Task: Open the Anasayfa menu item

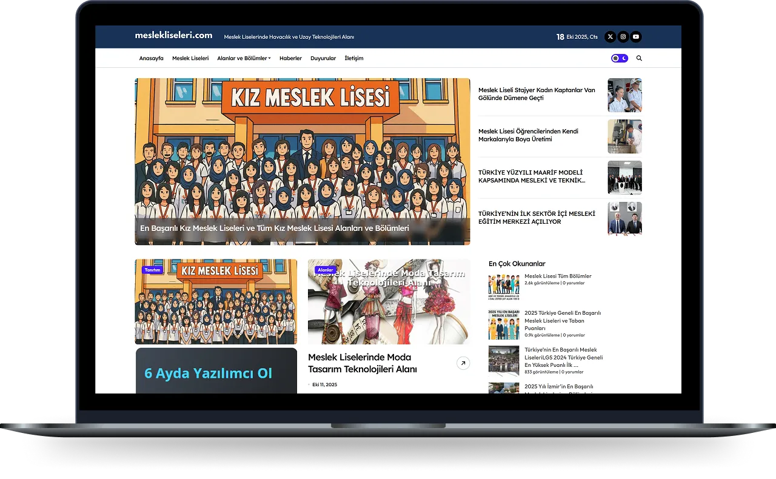Action: point(151,58)
